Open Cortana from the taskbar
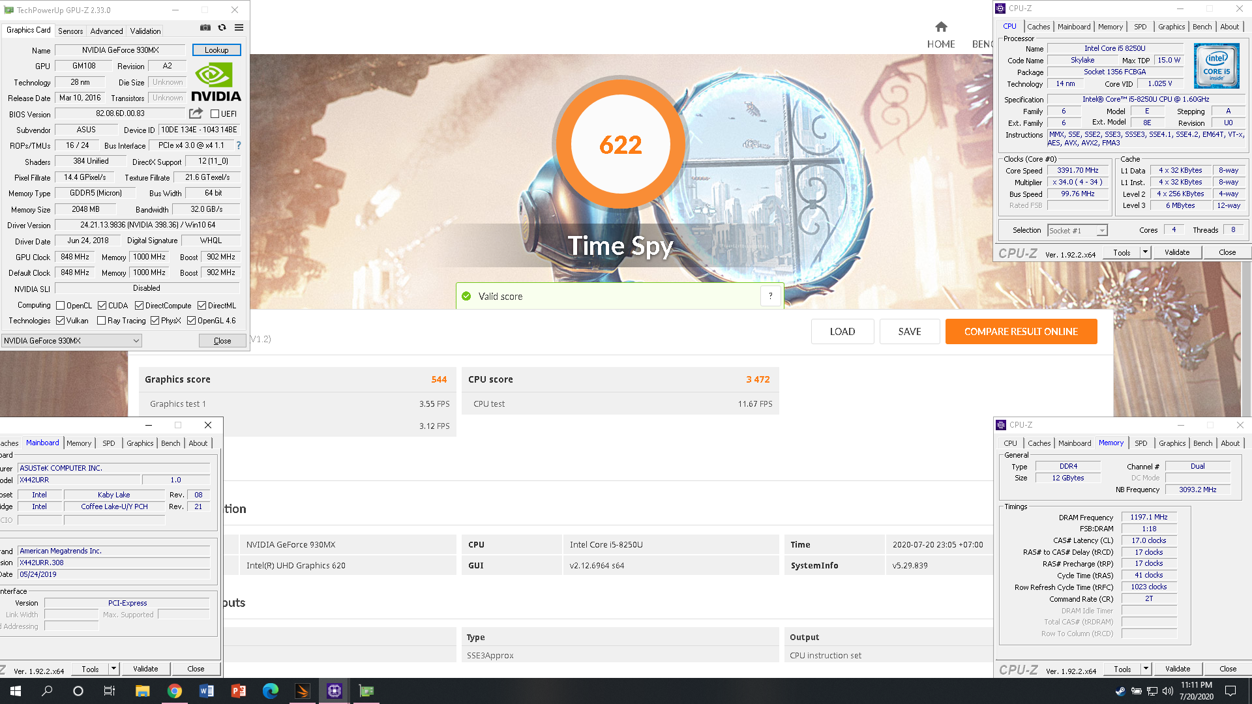1252x704 pixels. (x=78, y=691)
